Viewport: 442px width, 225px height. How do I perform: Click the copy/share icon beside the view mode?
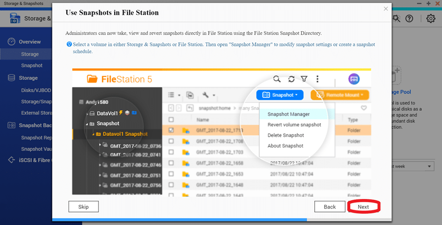tap(190, 95)
